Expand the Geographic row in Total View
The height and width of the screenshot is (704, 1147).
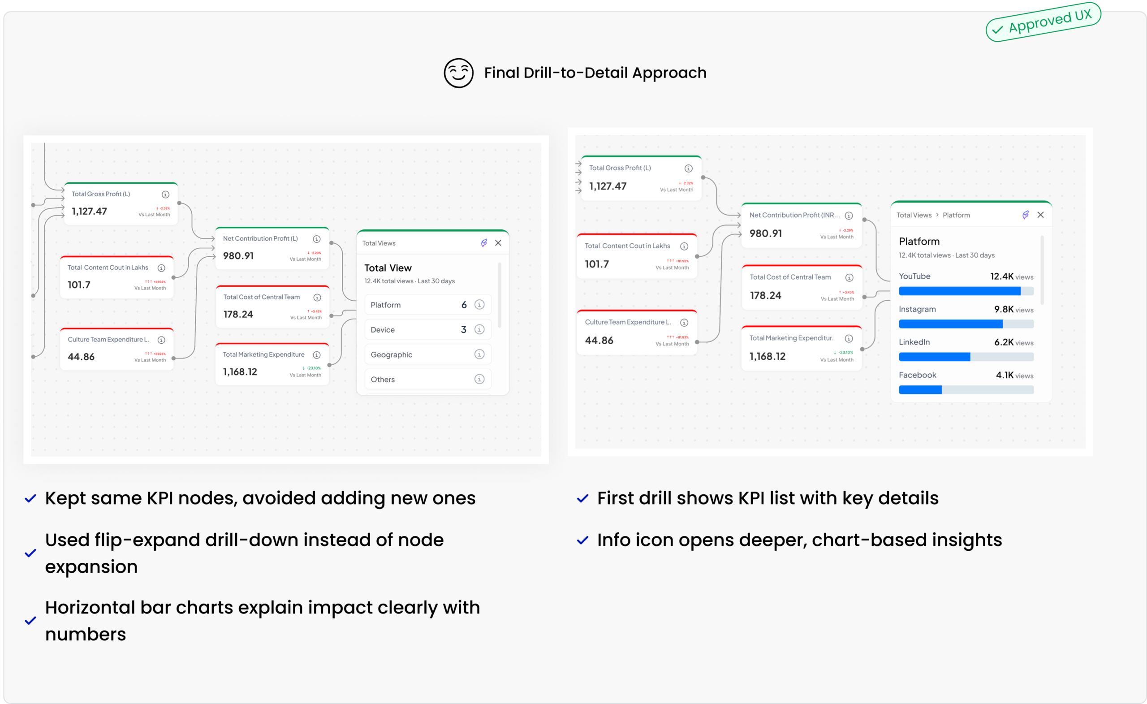point(410,355)
